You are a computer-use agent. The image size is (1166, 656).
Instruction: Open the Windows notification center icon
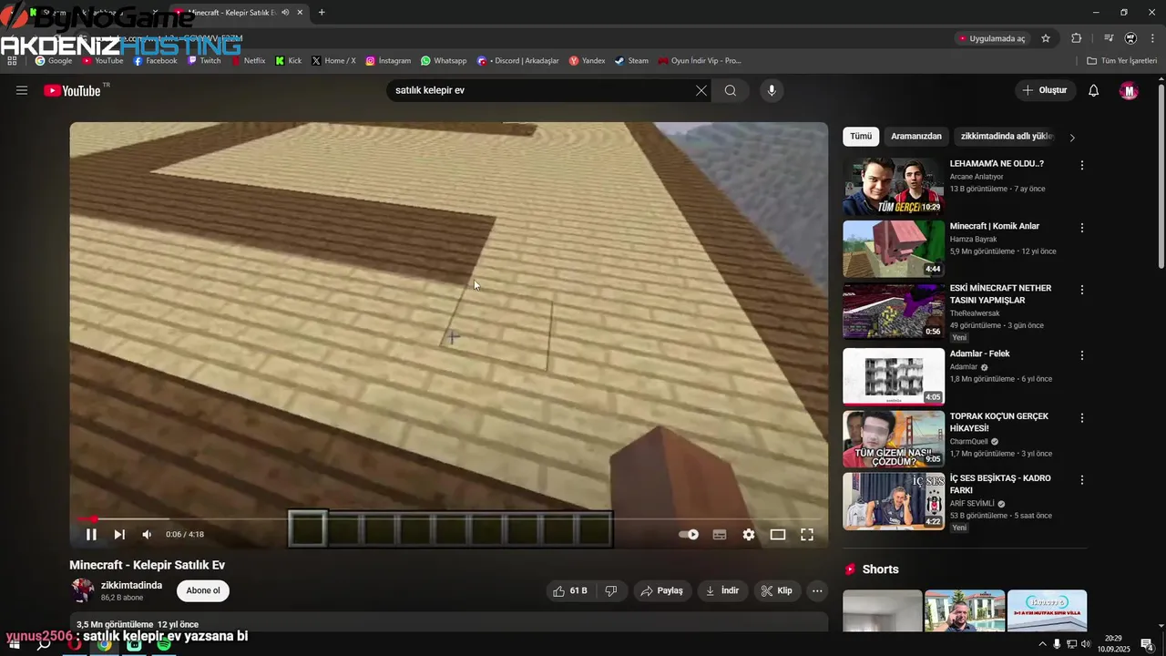click(x=1148, y=644)
